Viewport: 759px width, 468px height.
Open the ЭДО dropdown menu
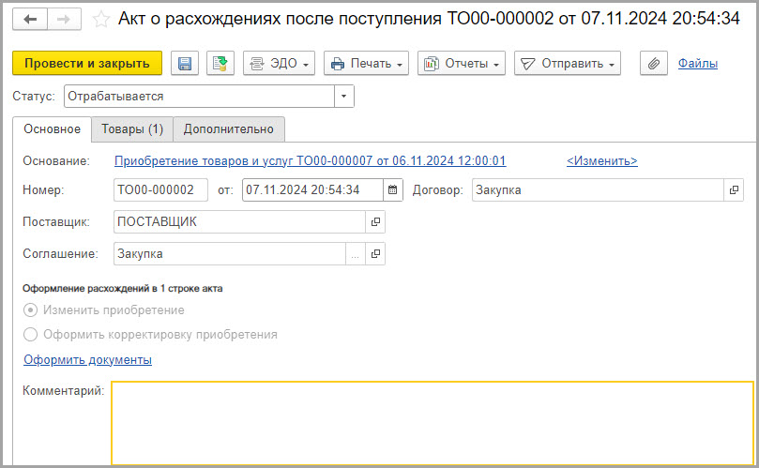[x=279, y=64]
